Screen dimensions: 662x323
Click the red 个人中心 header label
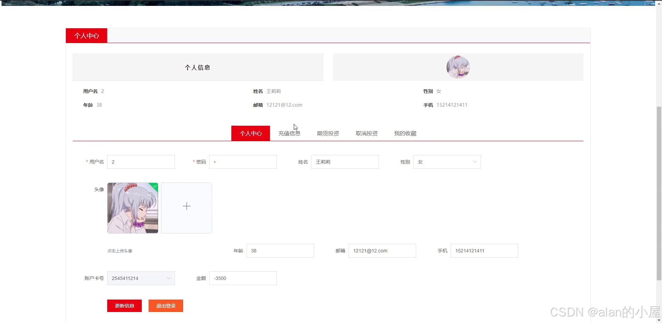click(x=87, y=35)
